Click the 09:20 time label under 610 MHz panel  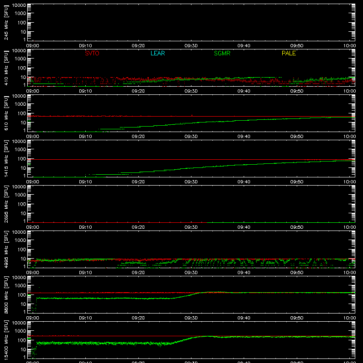pyautogui.click(x=138, y=137)
